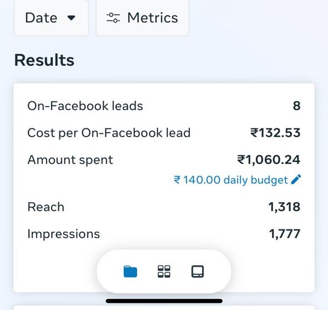This screenshot has height=310, width=328.
Task: Select the Amount spent row
Action: coord(164,160)
